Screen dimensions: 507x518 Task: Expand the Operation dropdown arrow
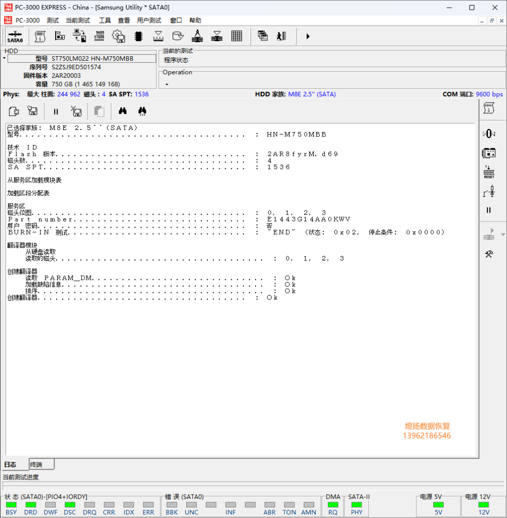click(167, 84)
